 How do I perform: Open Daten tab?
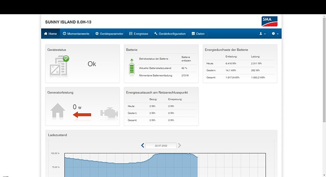[198, 34]
